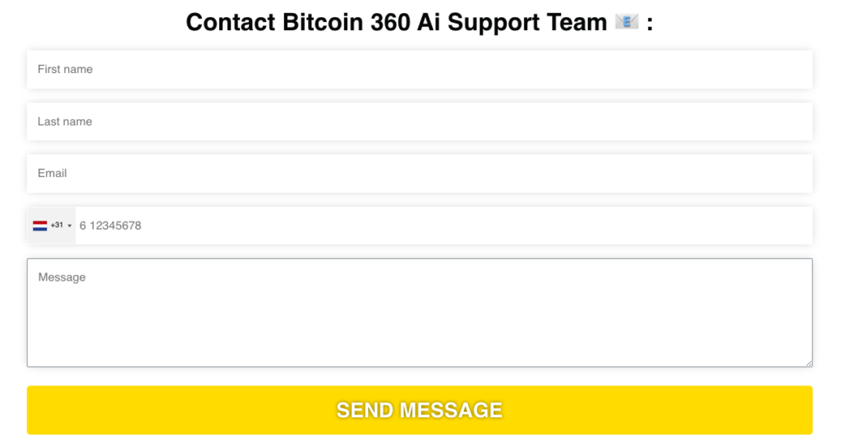This screenshot has height=447, width=841.
Task: Click the Message box resize handle
Action: [x=808, y=363]
